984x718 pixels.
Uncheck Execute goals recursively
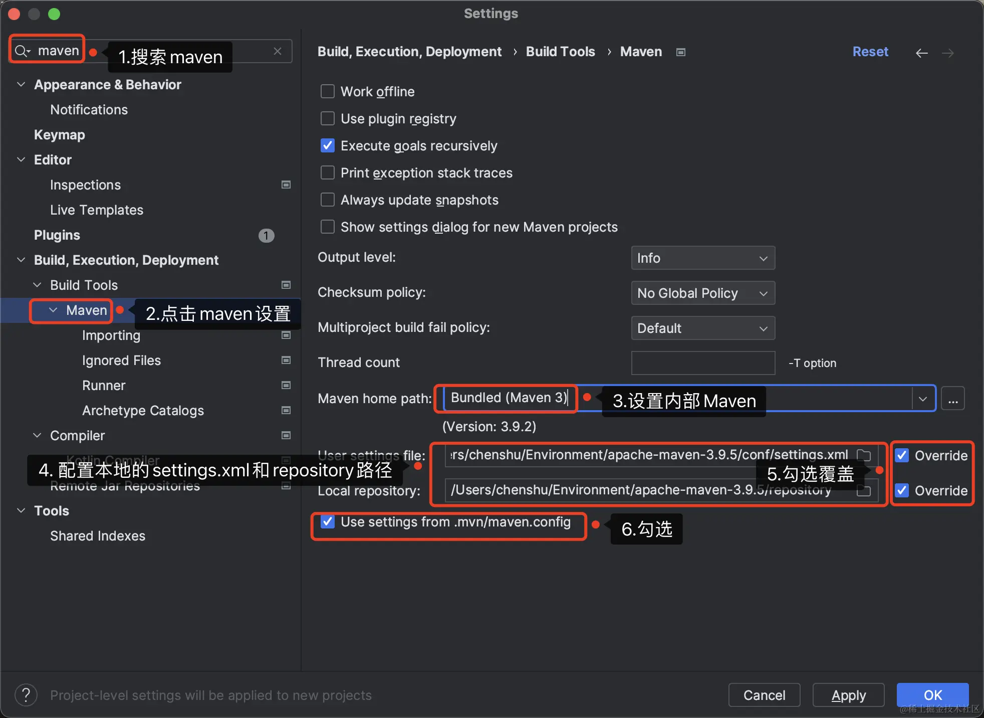click(x=328, y=145)
